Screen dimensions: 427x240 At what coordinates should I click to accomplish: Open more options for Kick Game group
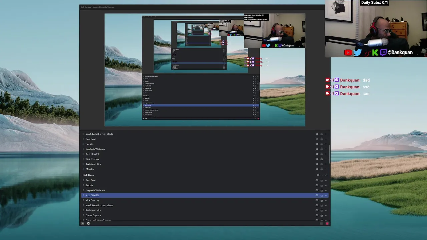pyautogui.click(x=322, y=175)
